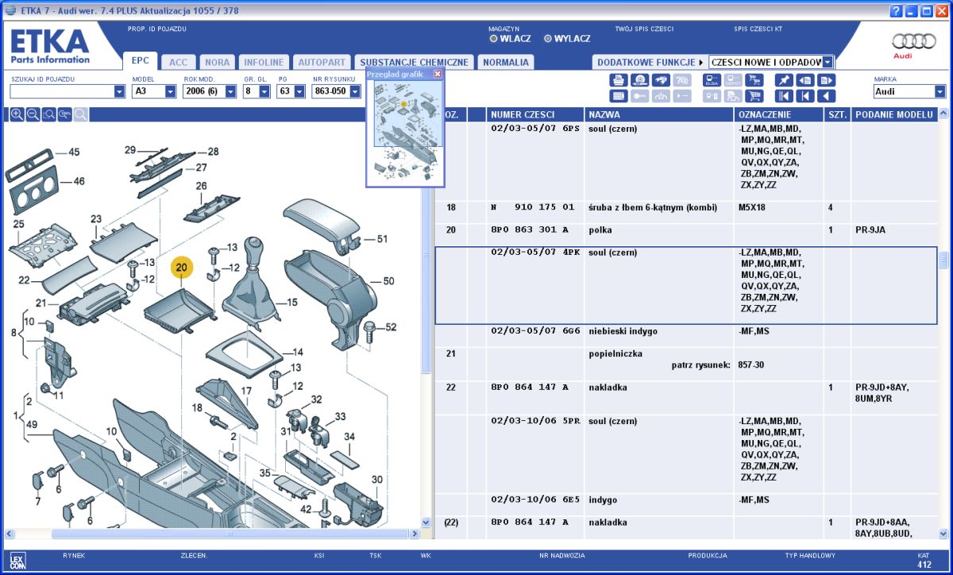Screen dimensions: 953x575
Task: Select part number 8P0 863 301 A
Action: [529, 230]
